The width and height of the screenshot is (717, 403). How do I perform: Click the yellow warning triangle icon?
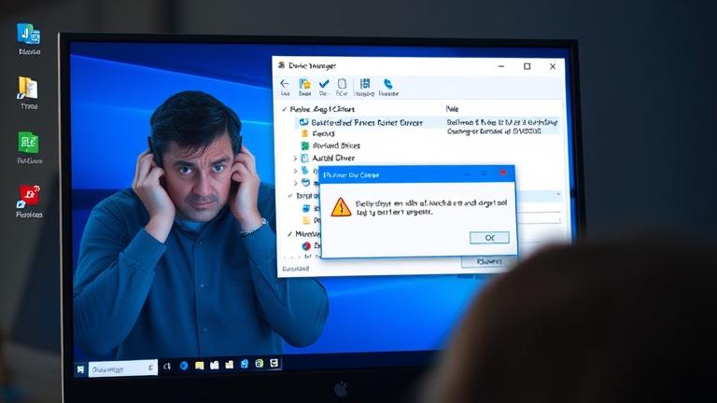pos(341,207)
